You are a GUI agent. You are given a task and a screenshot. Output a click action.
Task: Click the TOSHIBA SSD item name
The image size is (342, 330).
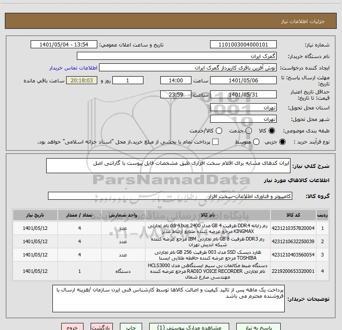click(208, 255)
